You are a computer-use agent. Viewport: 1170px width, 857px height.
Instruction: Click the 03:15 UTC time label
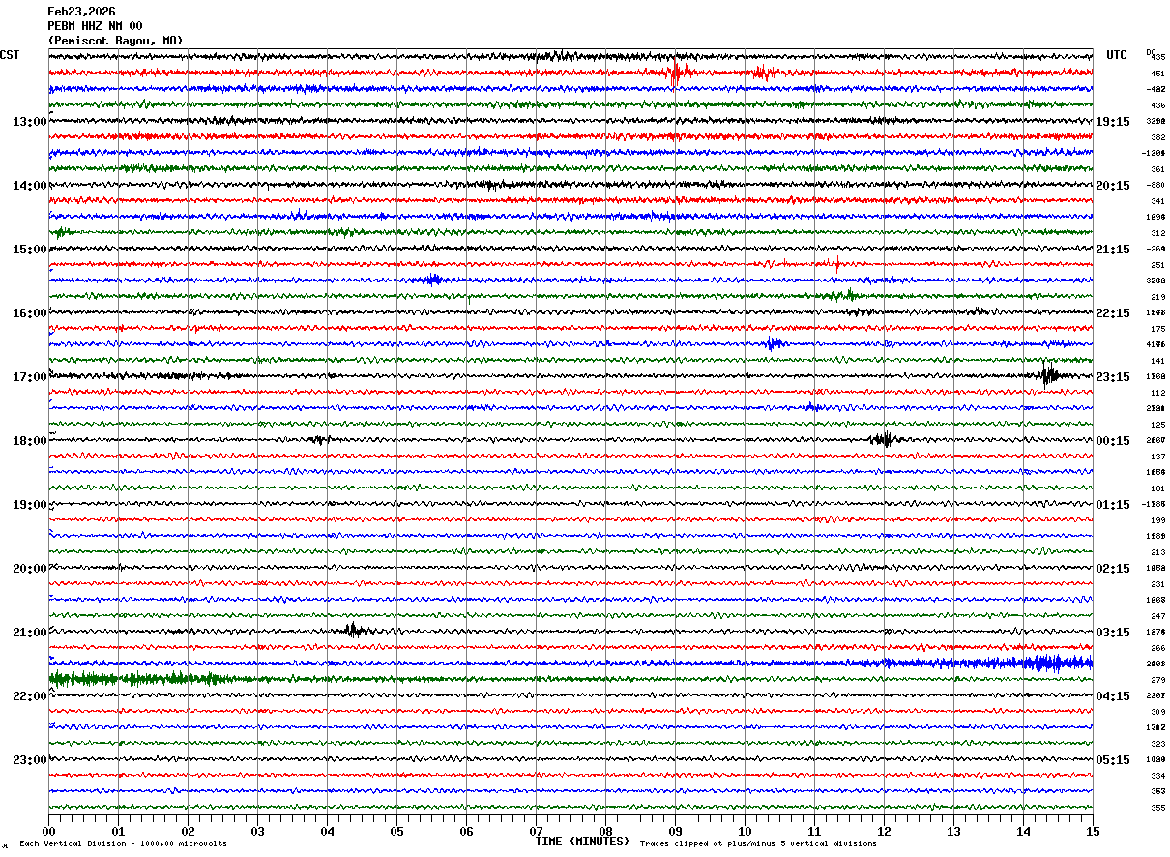(x=1113, y=633)
